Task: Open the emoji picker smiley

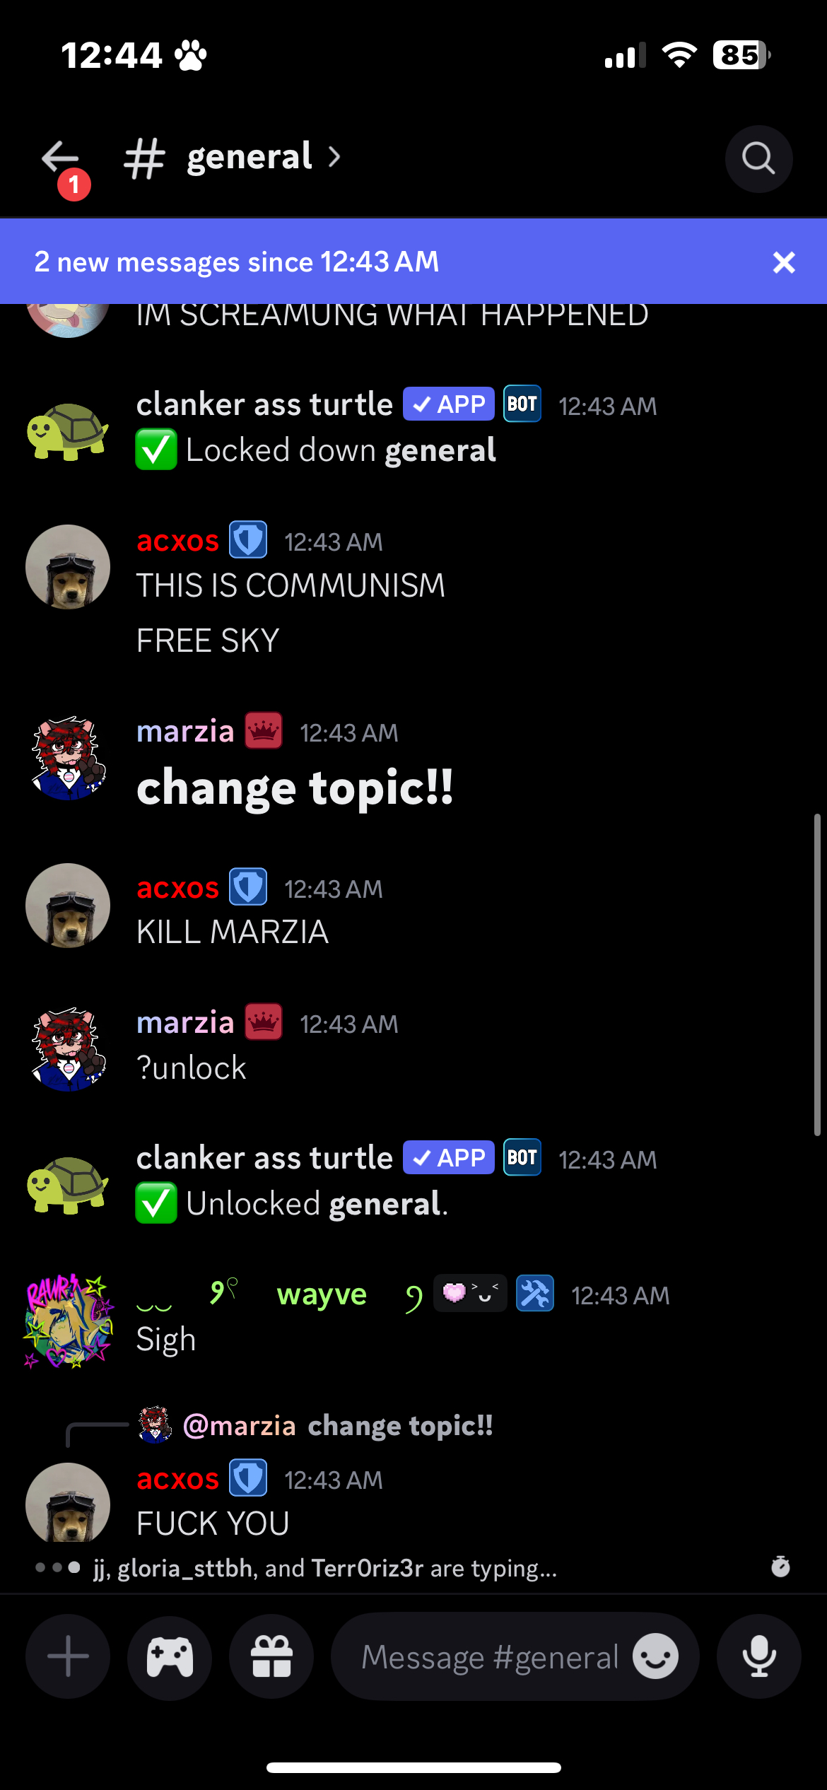Action: [x=655, y=1656]
